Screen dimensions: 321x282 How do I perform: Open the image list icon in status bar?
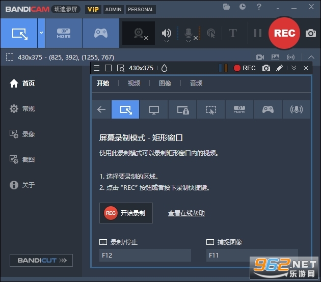coord(275,57)
